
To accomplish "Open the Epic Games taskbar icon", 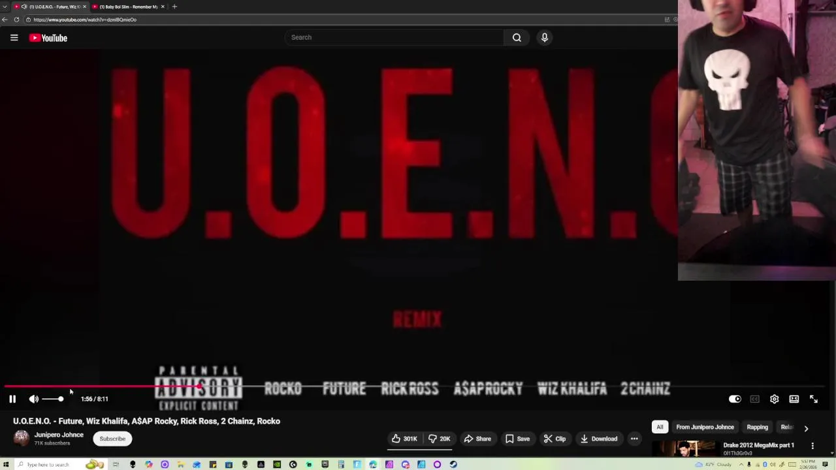I will pyautogui.click(x=325, y=465).
